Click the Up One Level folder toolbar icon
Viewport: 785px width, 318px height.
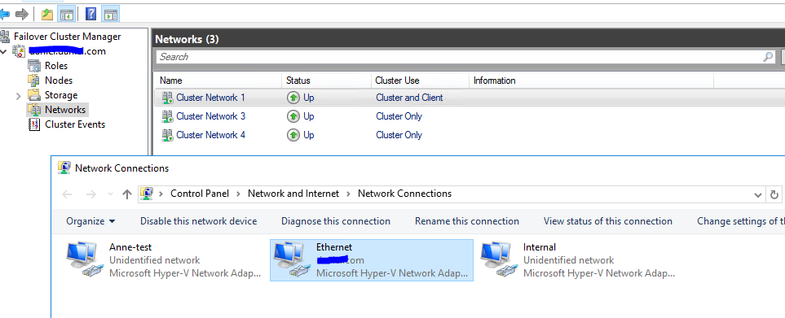click(x=47, y=14)
